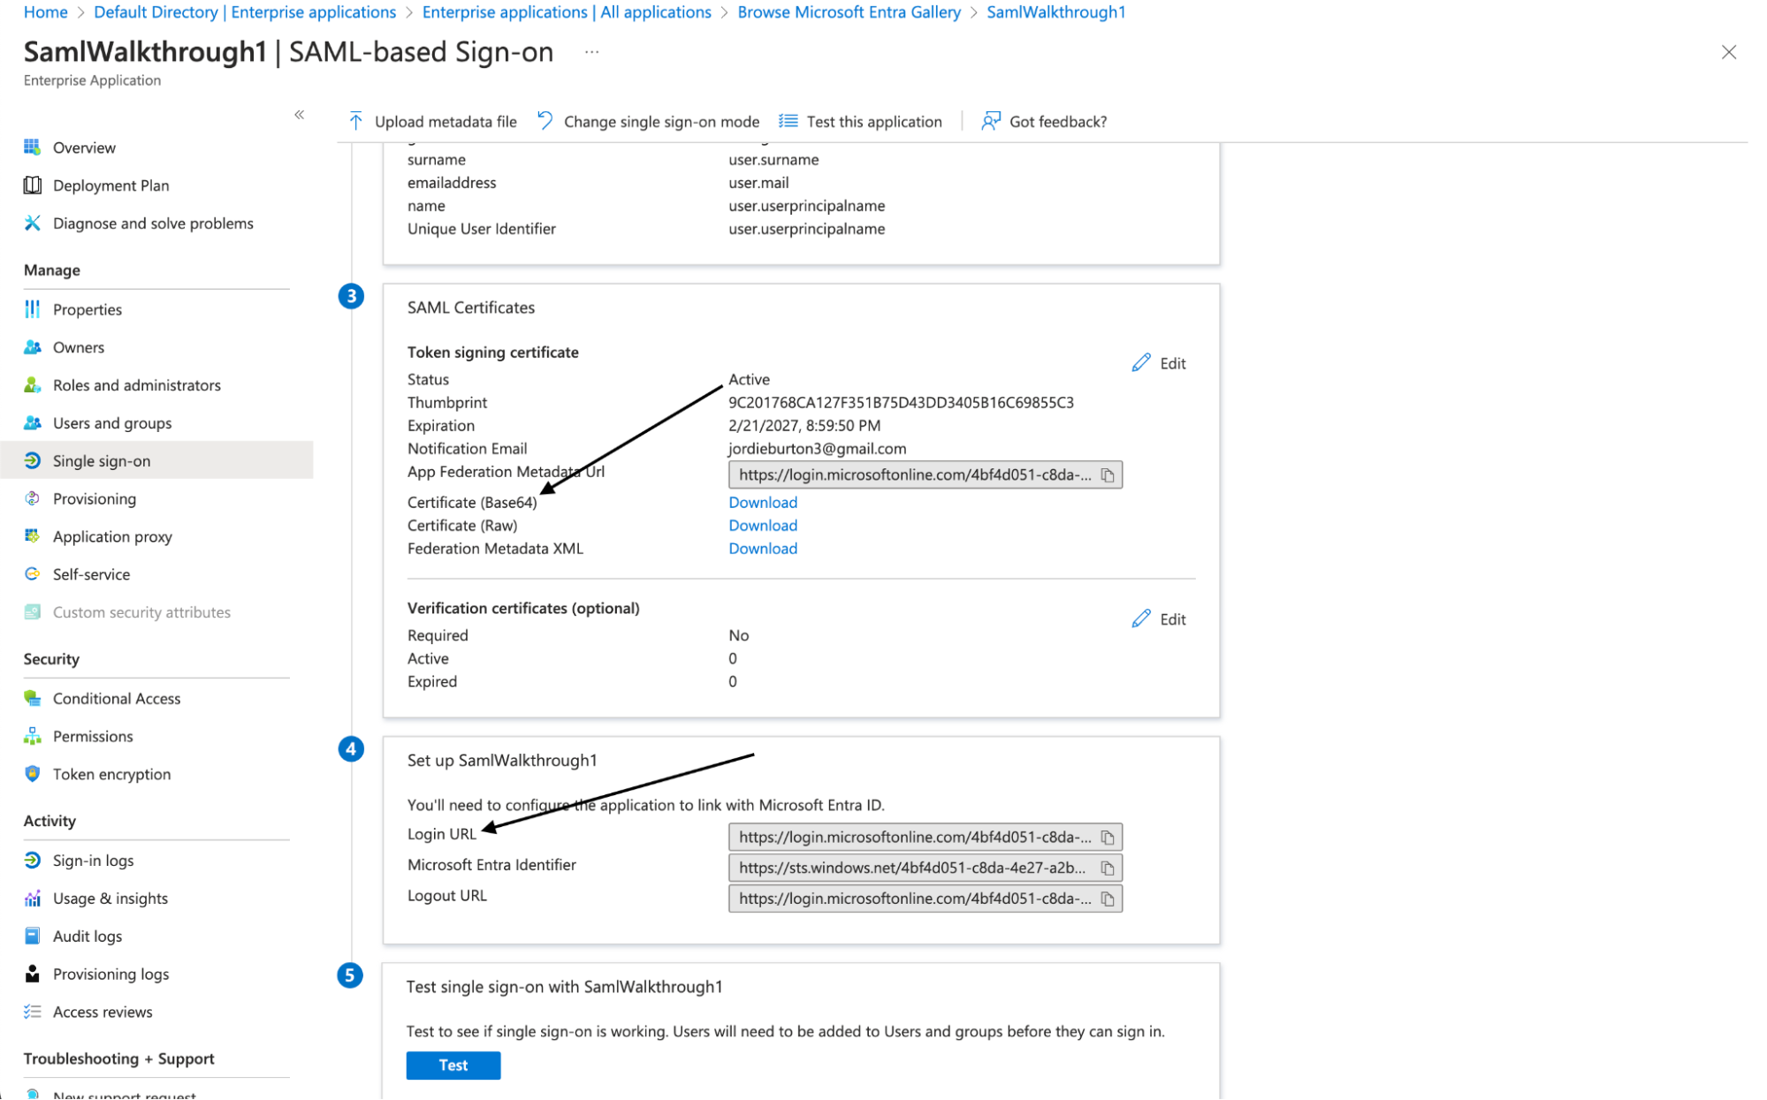Click Test this application

coord(860,121)
